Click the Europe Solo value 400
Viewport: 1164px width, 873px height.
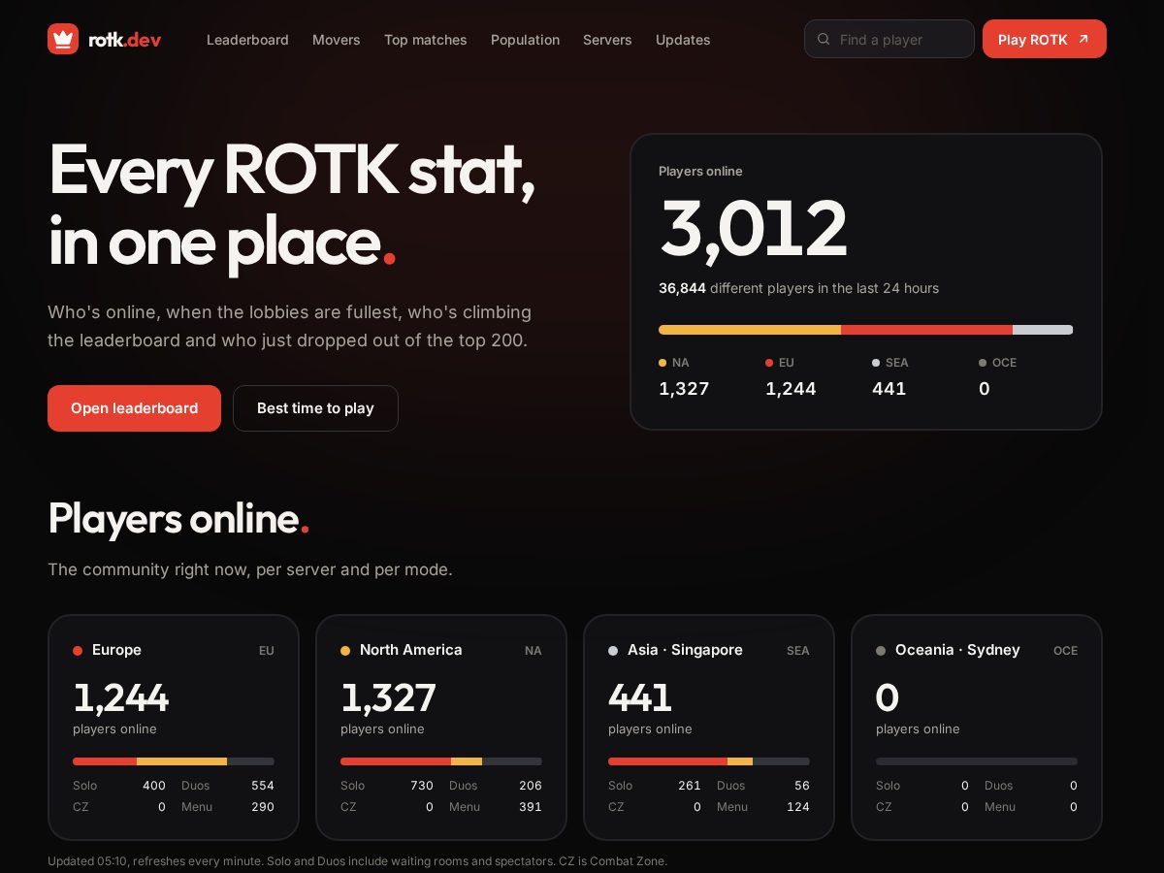(x=154, y=786)
